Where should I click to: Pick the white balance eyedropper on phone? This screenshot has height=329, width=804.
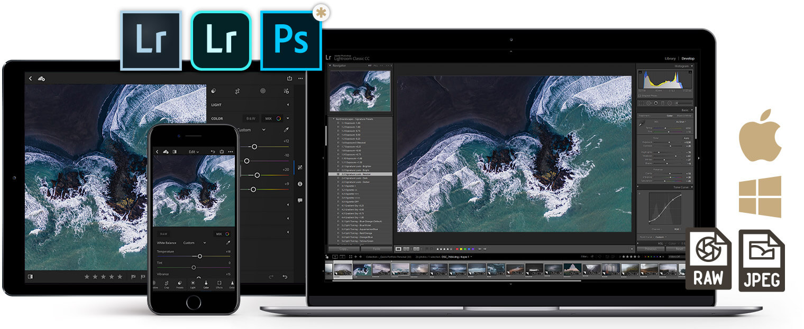[x=229, y=243]
